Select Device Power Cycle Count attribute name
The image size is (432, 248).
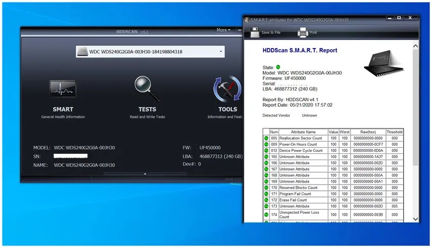pos(301,150)
